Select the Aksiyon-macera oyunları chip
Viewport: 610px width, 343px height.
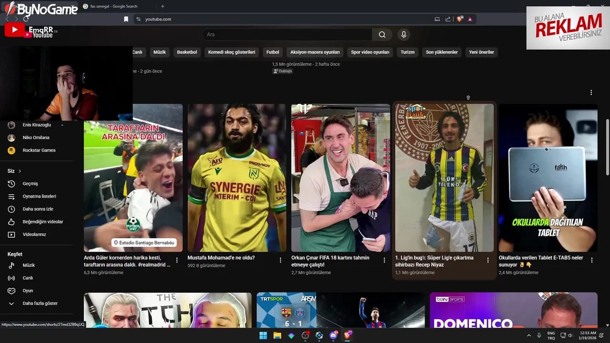click(315, 52)
